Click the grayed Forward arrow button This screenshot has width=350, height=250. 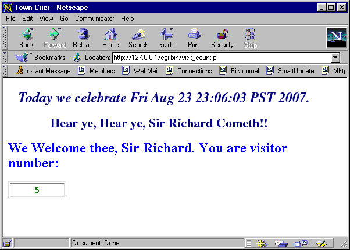55,38
